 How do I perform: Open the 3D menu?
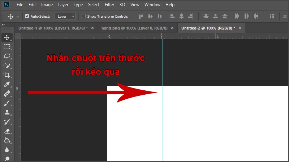pyautogui.click(x=122, y=5)
